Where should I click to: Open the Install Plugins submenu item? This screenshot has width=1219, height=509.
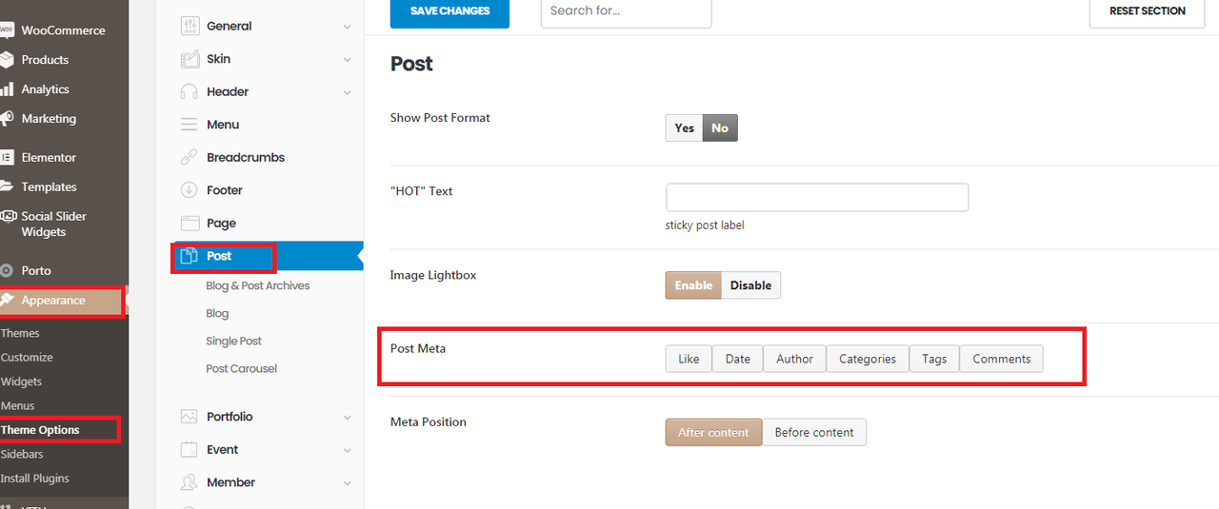point(35,479)
